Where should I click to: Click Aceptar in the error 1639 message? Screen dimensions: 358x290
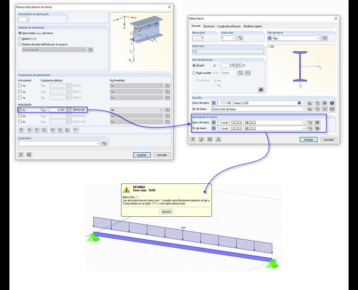(166, 212)
